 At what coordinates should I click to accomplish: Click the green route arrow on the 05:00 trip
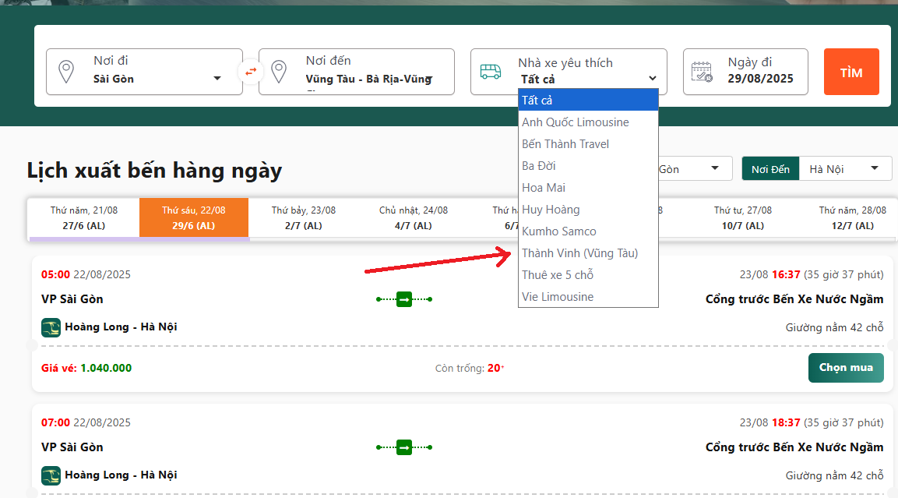[404, 299]
